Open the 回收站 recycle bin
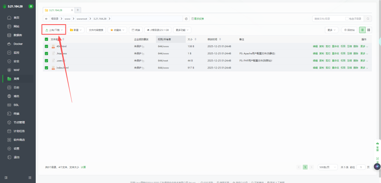This screenshot has width=381, height=183. click(x=349, y=30)
